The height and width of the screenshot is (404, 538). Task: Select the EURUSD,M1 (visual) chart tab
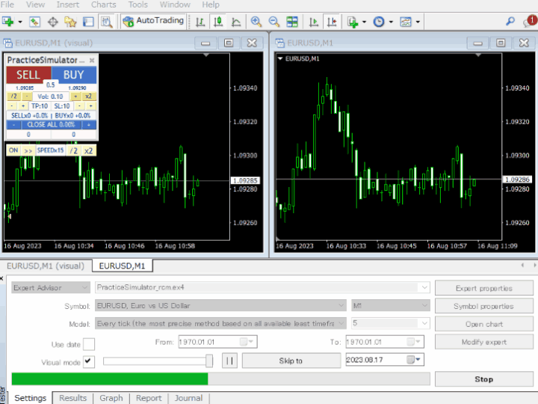click(x=46, y=266)
